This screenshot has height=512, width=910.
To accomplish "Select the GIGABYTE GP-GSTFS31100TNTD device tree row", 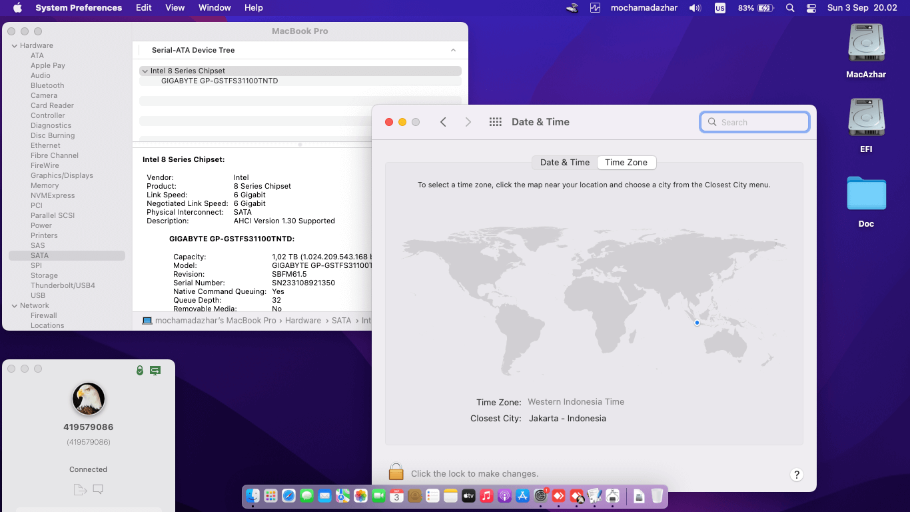I will coord(300,81).
